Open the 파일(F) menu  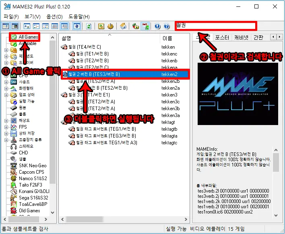(11, 17)
